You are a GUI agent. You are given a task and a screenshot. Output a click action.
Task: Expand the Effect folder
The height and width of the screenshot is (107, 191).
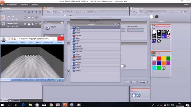tap(72, 30)
